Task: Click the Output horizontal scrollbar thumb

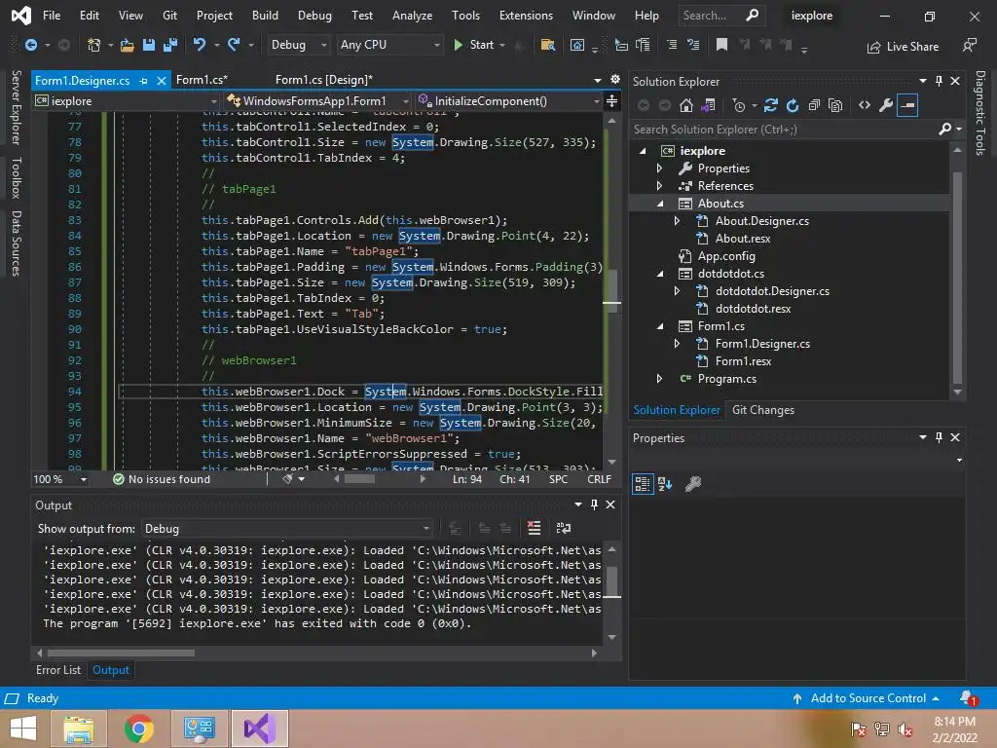Action: [x=121, y=653]
